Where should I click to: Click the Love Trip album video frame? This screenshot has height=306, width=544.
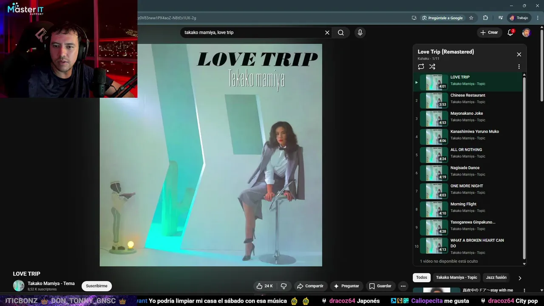[x=211, y=155]
